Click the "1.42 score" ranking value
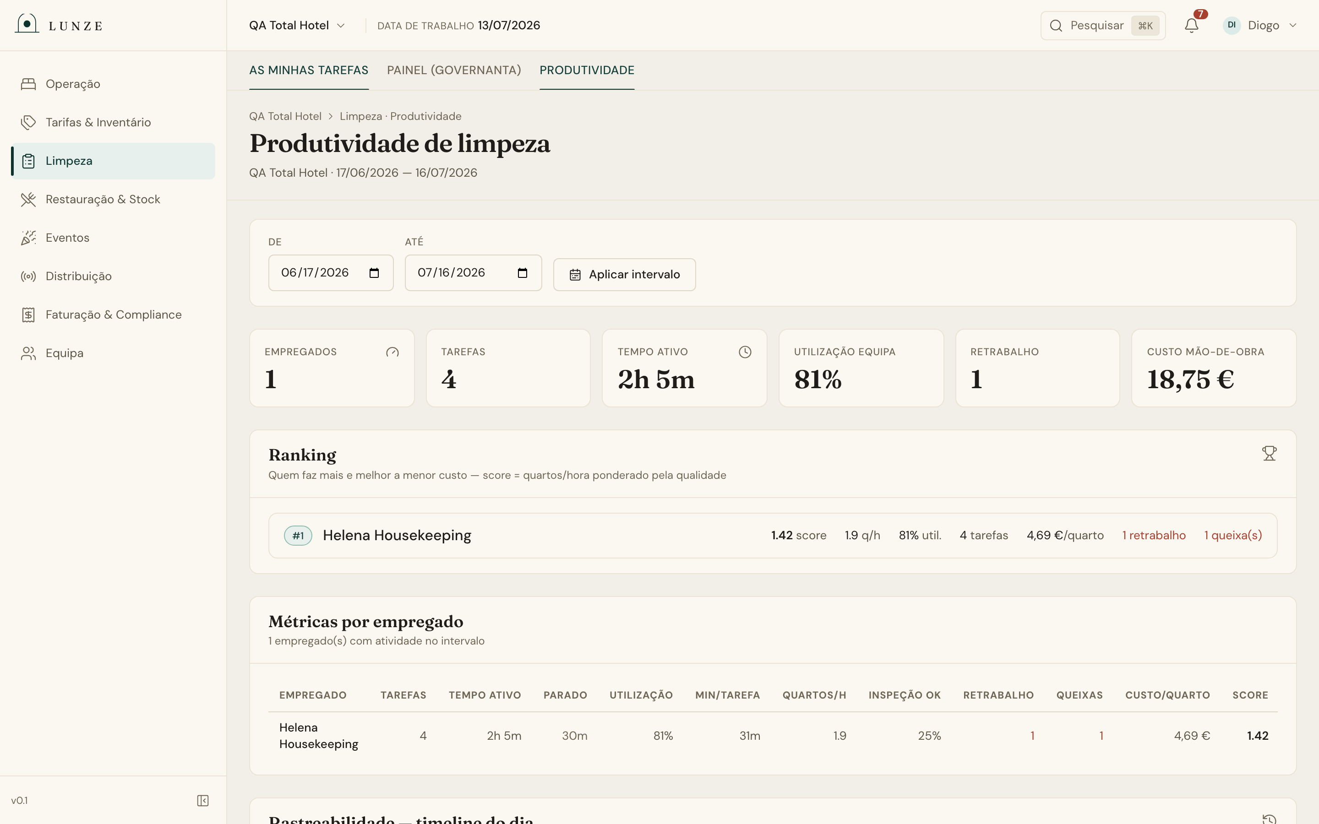 coord(798,536)
